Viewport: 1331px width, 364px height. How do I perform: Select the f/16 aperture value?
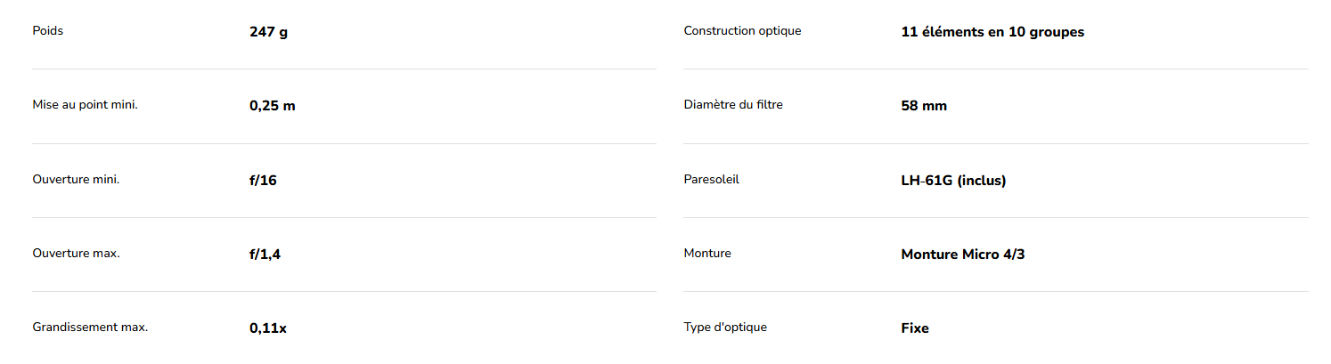click(263, 181)
